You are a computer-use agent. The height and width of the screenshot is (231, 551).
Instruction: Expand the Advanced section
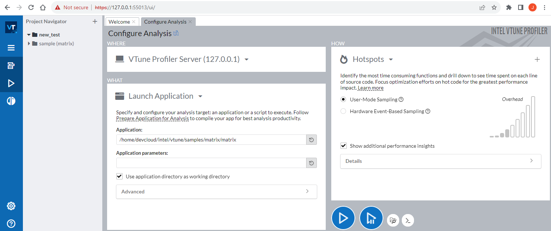216,192
